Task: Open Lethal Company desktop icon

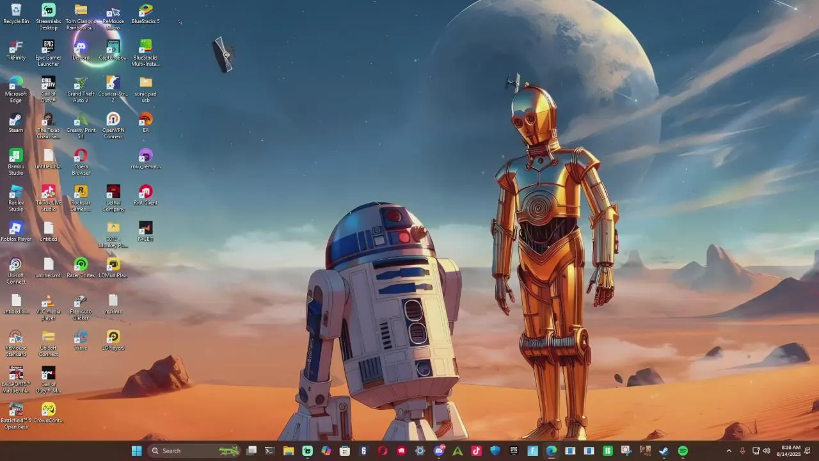Action: 113,198
